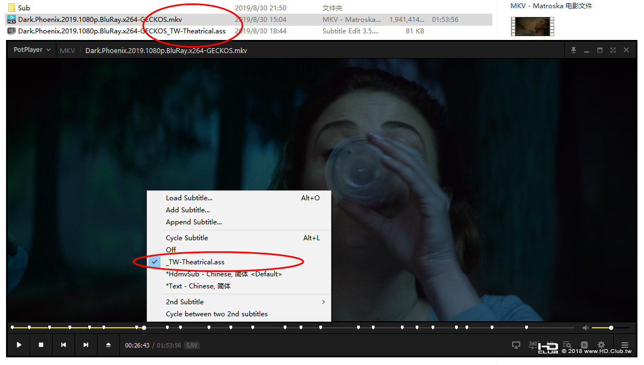
Task: Click the elapsed time 00:26:43
Action: point(137,345)
